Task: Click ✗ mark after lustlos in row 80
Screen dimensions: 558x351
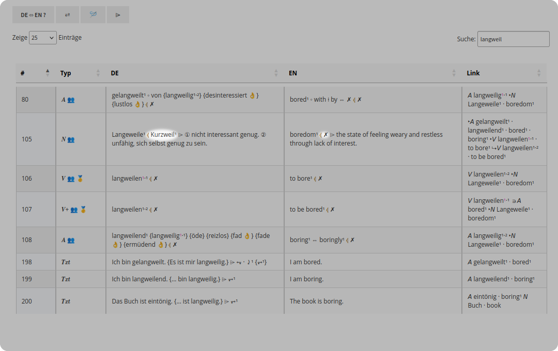Action: tap(152, 104)
